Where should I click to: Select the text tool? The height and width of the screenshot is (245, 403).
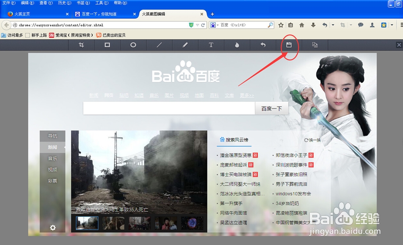[211, 45]
